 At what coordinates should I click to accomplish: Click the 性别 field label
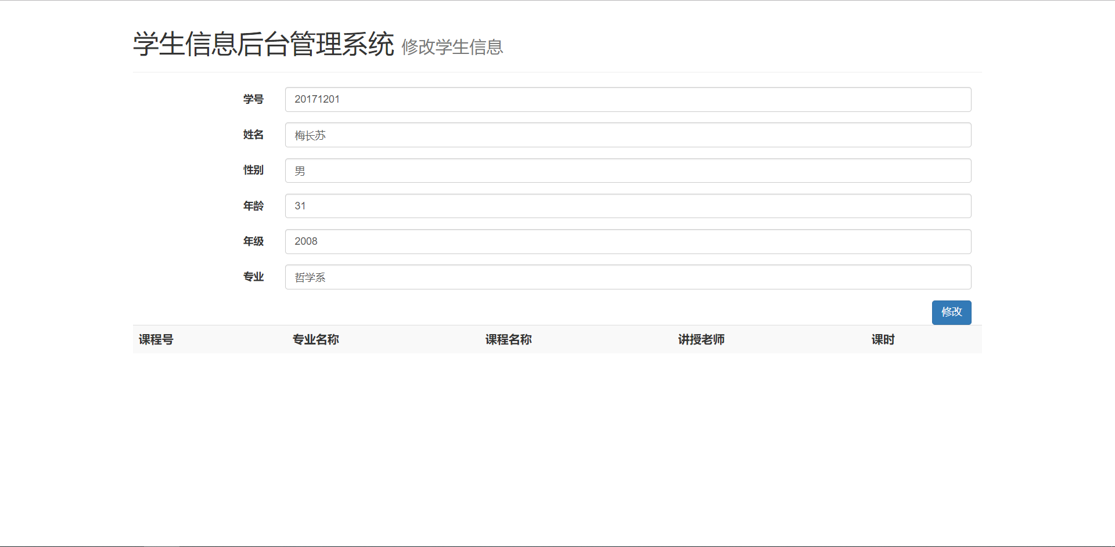coord(253,170)
